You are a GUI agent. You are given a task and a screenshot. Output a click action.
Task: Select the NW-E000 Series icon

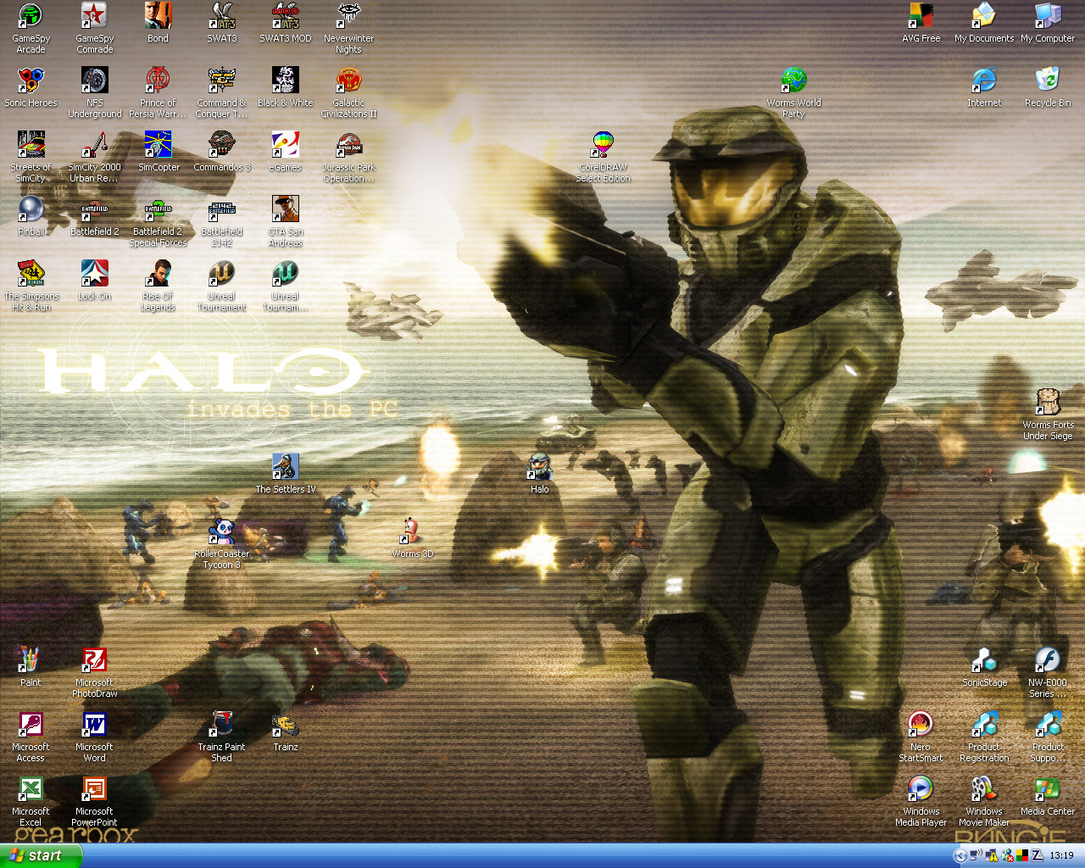(x=1048, y=672)
